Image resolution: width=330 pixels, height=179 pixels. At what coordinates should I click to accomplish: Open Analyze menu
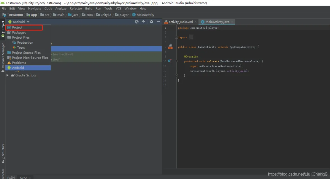tap(60, 9)
